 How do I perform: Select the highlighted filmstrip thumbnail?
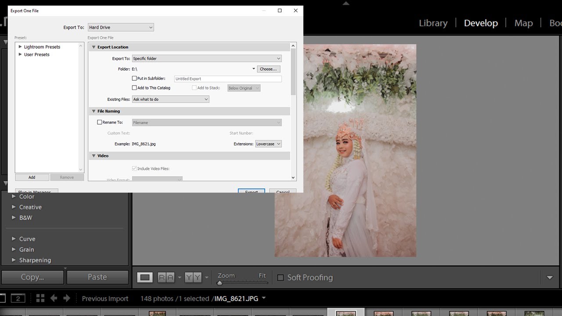[x=346, y=312]
